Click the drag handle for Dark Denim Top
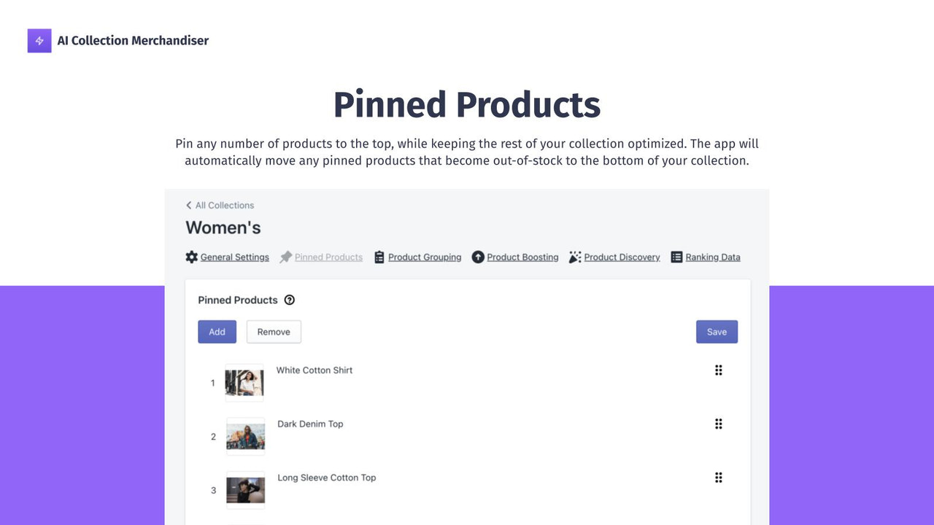 tap(718, 424)
